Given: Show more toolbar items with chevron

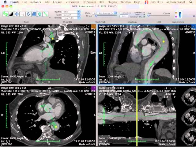Looking at the screenshot, I should click(x=194, y=16).
